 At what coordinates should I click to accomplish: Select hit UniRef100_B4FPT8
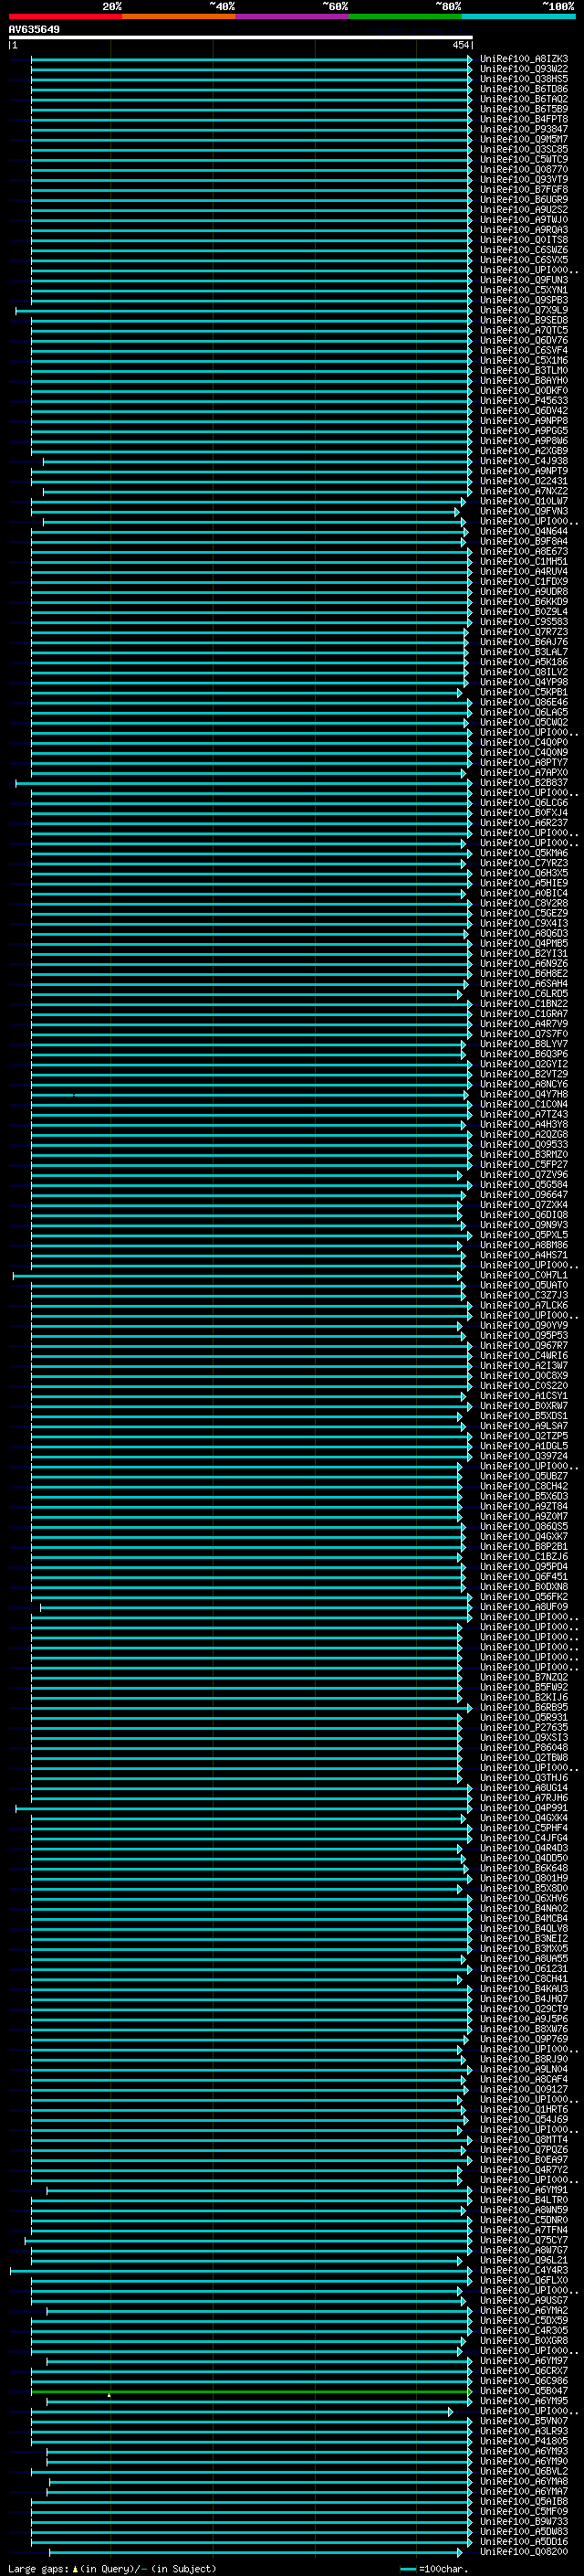point(524,119)
